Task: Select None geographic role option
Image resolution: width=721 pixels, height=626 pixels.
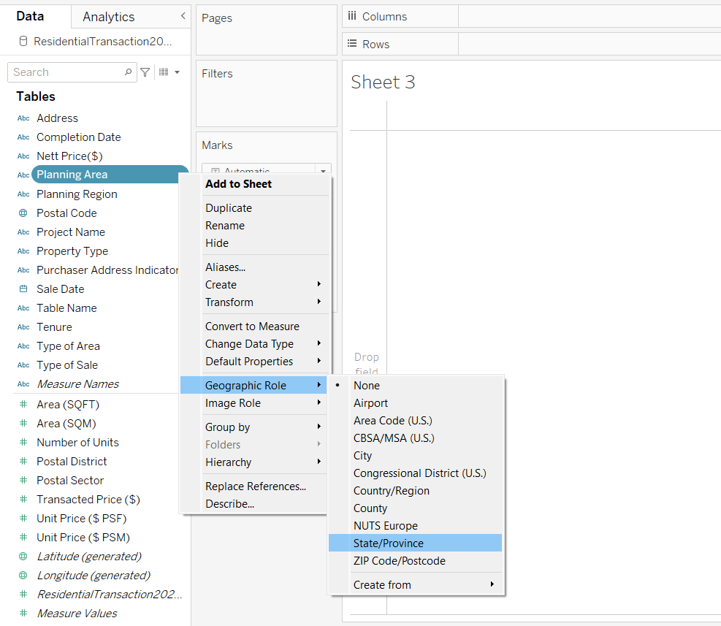Action: click(367, 386)
